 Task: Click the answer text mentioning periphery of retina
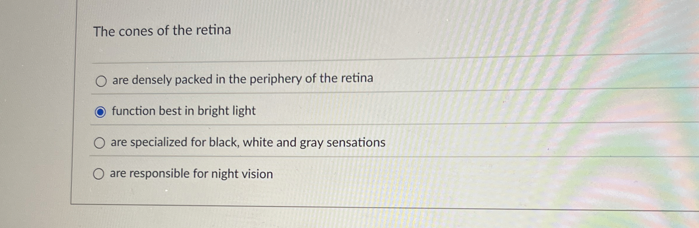click(242, 79)
